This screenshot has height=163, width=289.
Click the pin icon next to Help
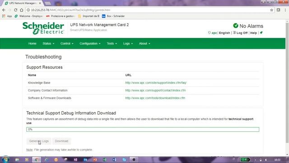click(261, 33)
